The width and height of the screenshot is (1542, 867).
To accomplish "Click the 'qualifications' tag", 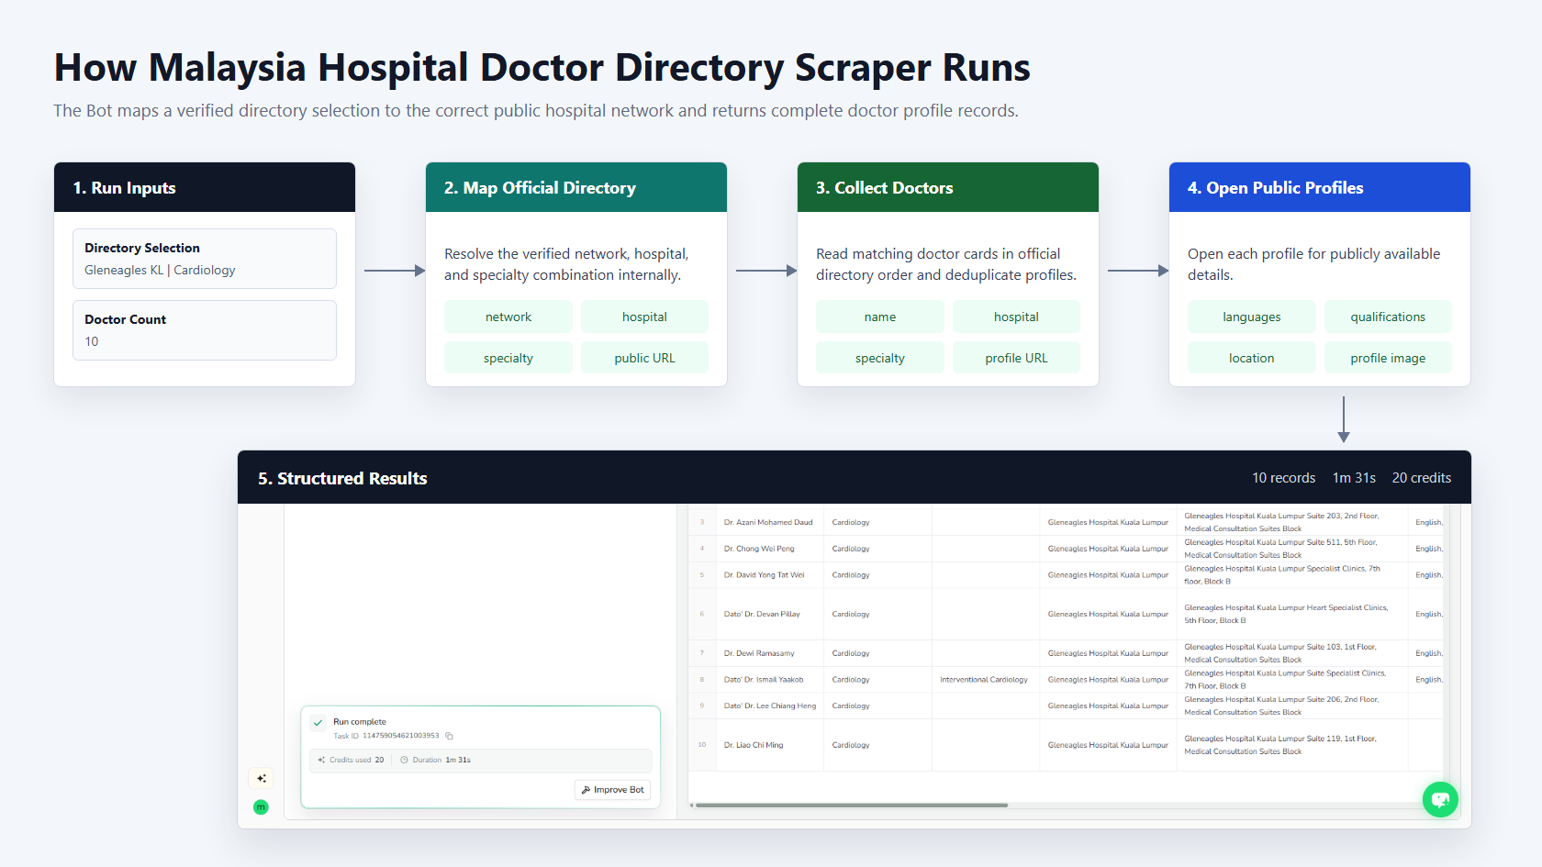I will pos(1388,317).
